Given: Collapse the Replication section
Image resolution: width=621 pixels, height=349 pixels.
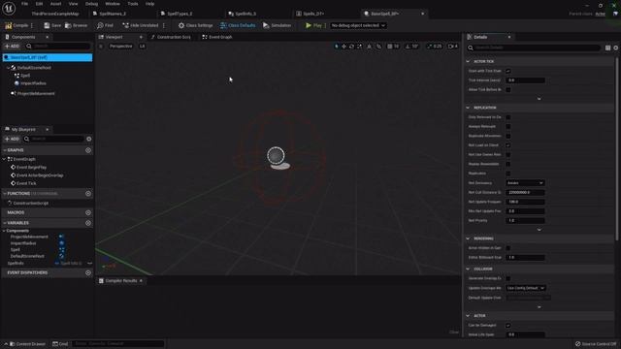Looking at the screenshot, I should (x=468, y=108).
